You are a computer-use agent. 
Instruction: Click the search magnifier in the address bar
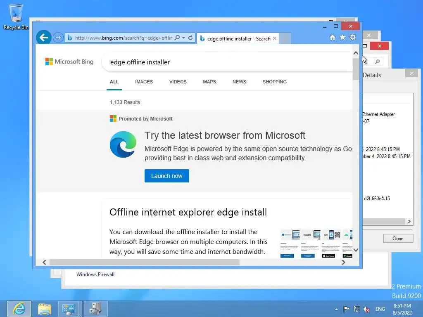click(177, 38)
